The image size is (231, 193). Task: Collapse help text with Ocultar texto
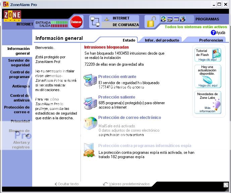click(66, 184)
